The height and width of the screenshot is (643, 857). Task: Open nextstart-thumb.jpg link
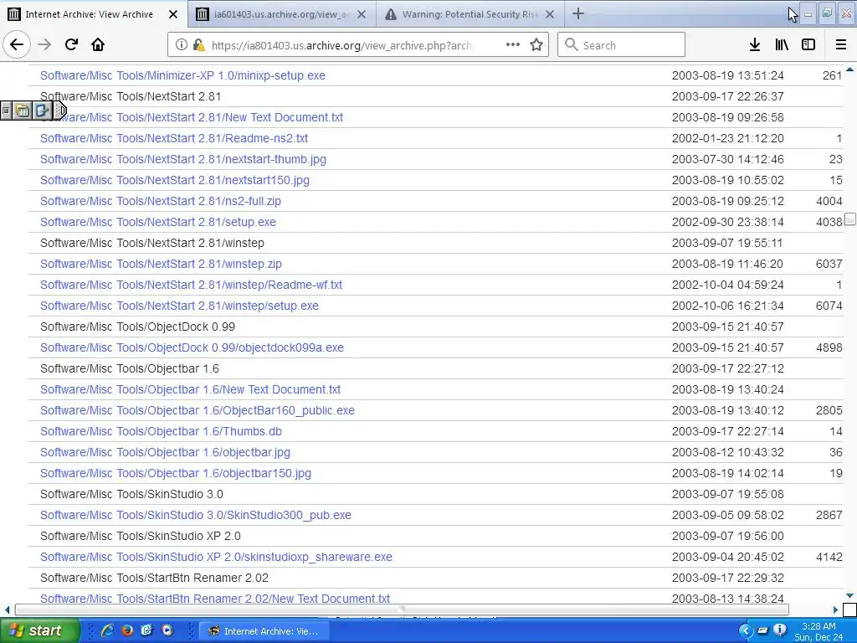pyautogui.click(x=183, y=159)
